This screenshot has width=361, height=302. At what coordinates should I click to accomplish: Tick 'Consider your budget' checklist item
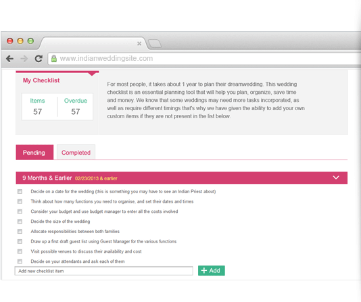tap(20, 211)
